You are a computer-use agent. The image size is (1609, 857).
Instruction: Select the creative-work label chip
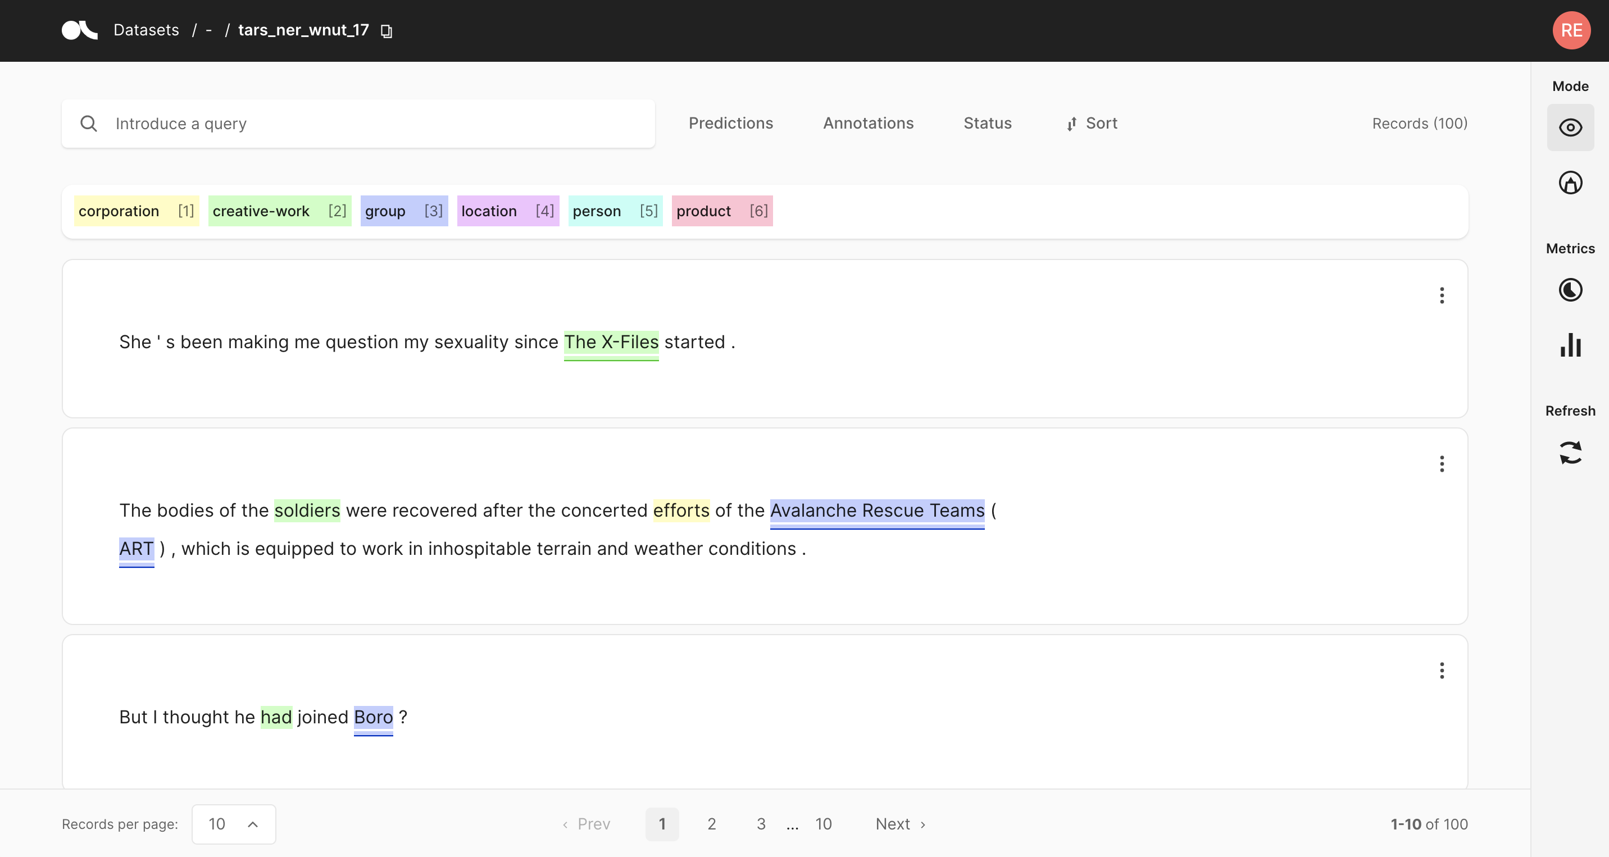(279, 211)
